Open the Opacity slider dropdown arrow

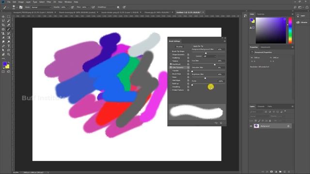(x=68, y=7)
